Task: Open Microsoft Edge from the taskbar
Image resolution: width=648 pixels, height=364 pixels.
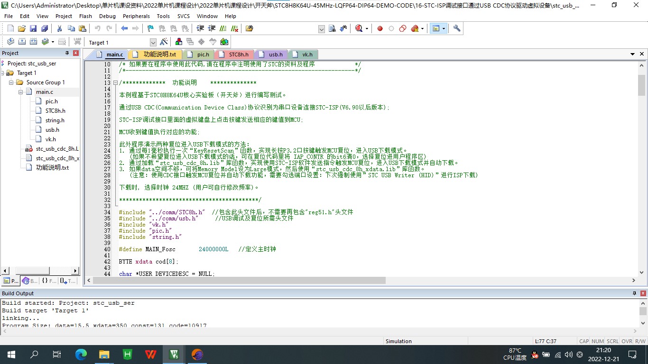Action: point(81,354)
